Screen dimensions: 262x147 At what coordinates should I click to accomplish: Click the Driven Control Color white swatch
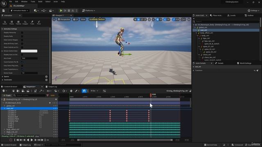[x=29, y=51]
